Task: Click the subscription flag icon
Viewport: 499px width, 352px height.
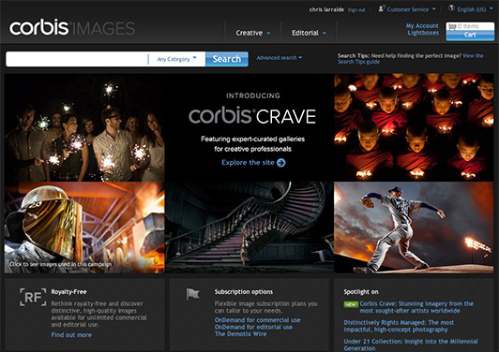Action: 192,294
